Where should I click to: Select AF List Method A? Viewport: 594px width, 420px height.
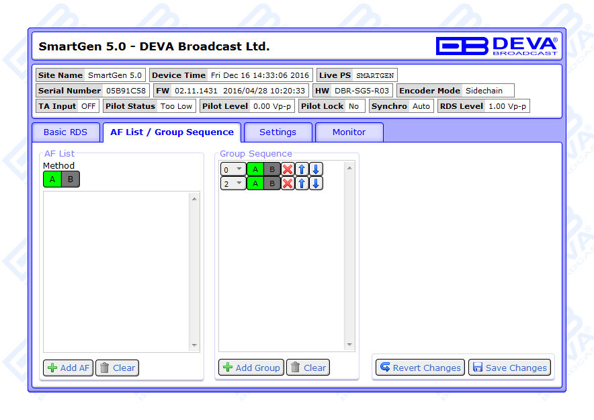coord(52,179)
